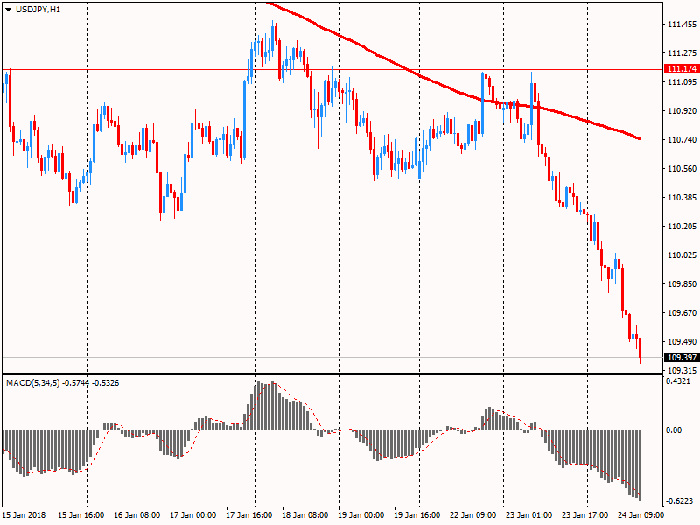Image resolution: width=700 pixels, height=525 pixels.
Task: Select the black 109.397 current price label
Action: (682, 357)
